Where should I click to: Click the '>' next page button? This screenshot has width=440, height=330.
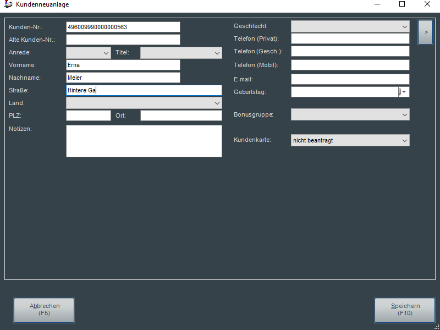pyautogui.click(x=425, y=32)
